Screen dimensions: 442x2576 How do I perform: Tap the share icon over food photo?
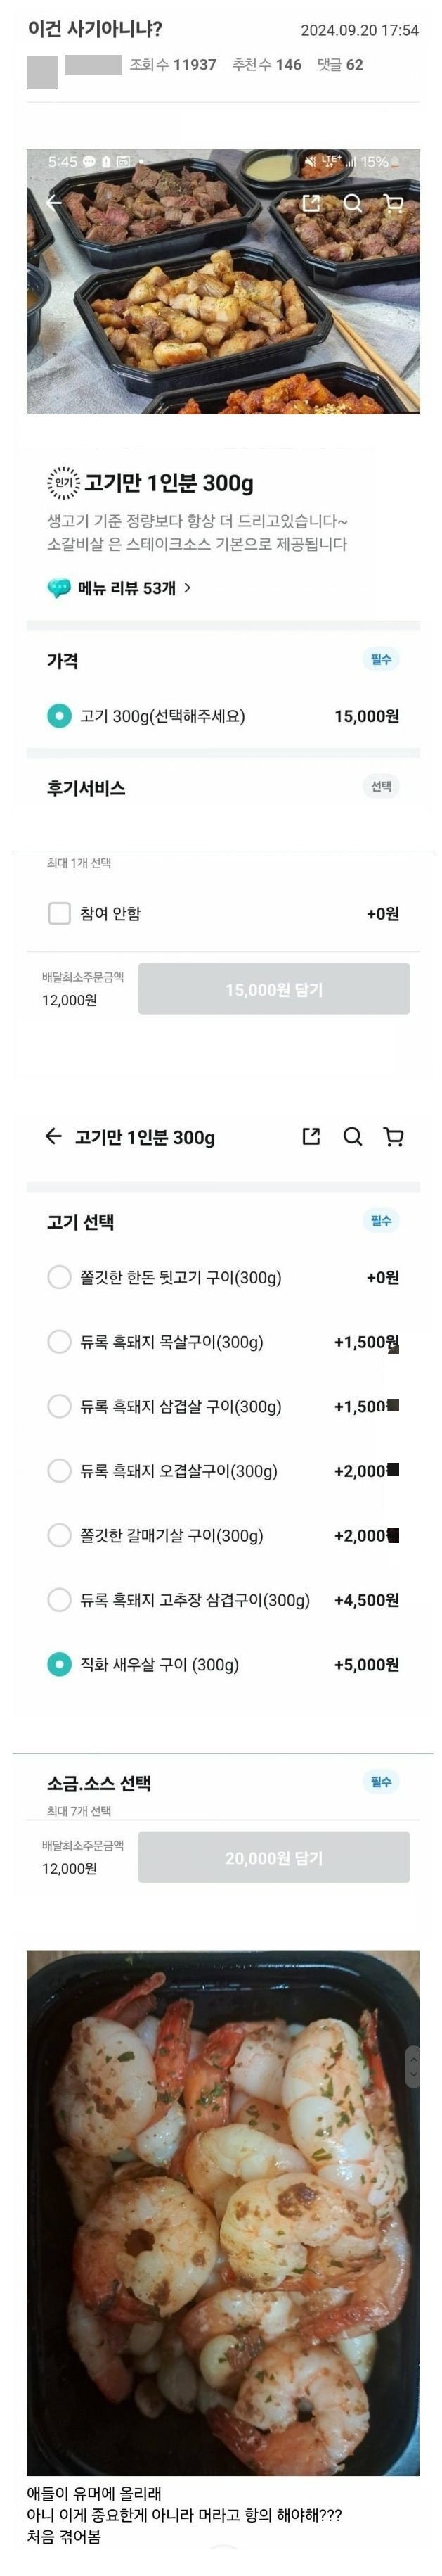(x=311, y=203)
